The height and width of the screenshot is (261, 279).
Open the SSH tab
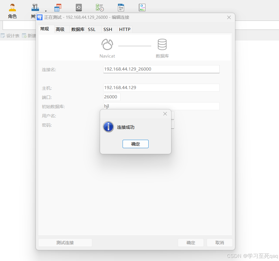108,29
